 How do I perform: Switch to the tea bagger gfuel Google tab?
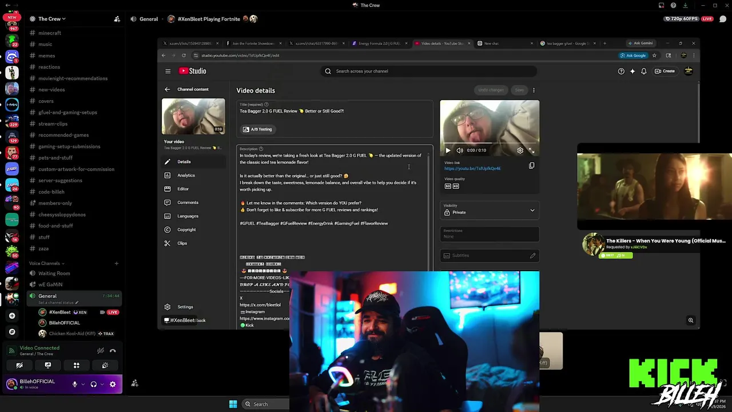(x=568, y=43)
